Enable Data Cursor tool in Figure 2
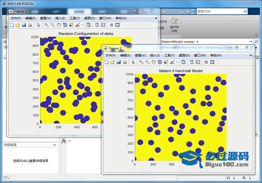The width and height of the screenshot is (262, 183). tap(166, 62)
